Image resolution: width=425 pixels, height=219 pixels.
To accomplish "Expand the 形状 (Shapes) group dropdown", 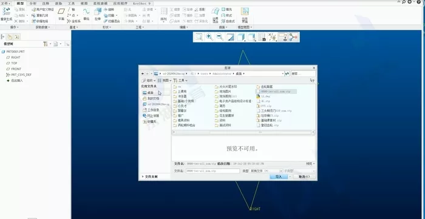I will [x=106, y=27].
